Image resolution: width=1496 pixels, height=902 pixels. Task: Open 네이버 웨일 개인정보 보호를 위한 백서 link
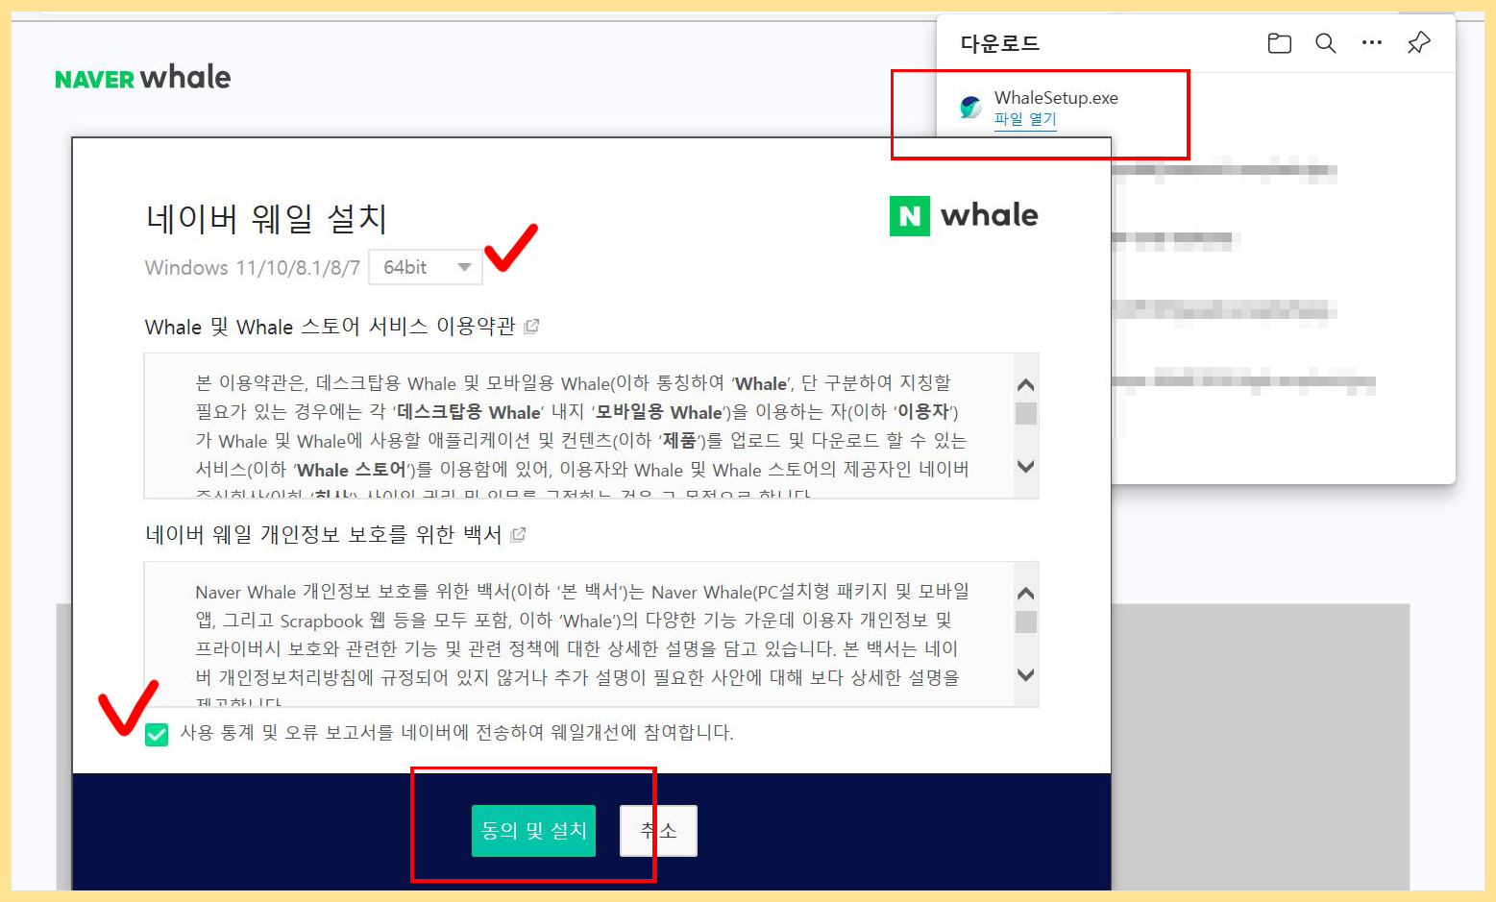click(324, 535)
